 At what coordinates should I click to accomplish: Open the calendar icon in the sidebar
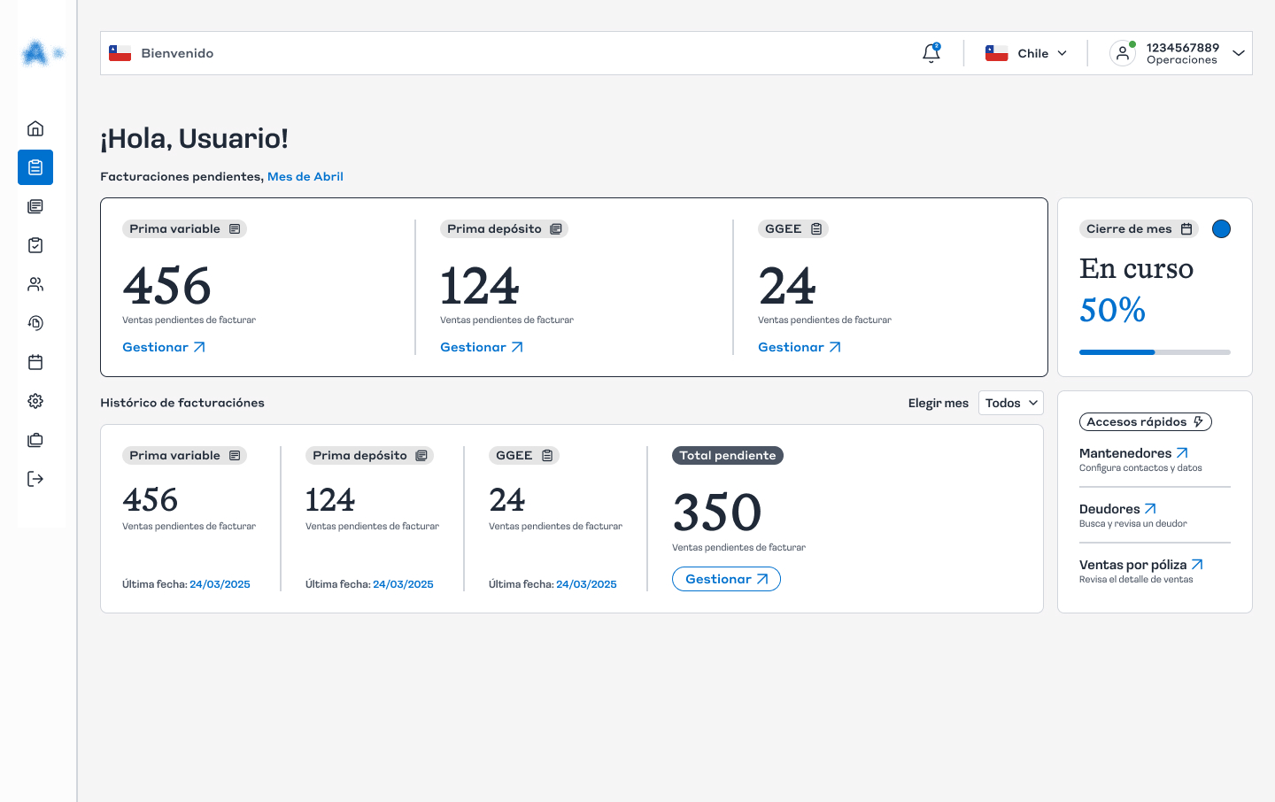(x=35, y=362)
